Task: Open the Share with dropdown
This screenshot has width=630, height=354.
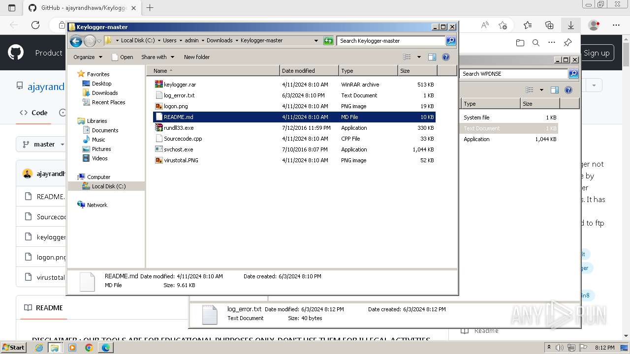Action: 157,57
